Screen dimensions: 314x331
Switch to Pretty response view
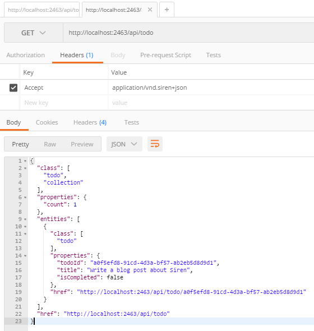tap(21, 144)
